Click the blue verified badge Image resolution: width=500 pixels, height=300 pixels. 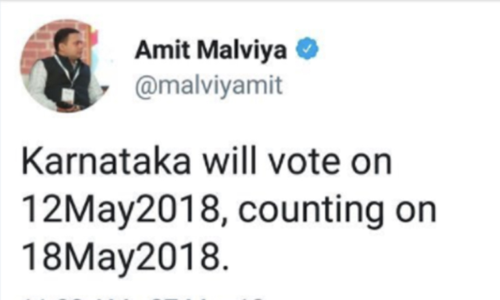307,49
